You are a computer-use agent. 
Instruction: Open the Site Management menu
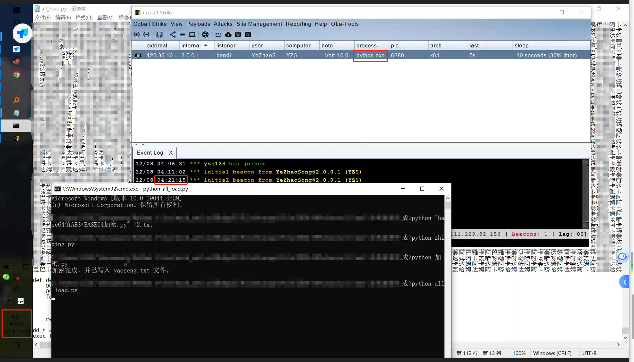(259, 24)
